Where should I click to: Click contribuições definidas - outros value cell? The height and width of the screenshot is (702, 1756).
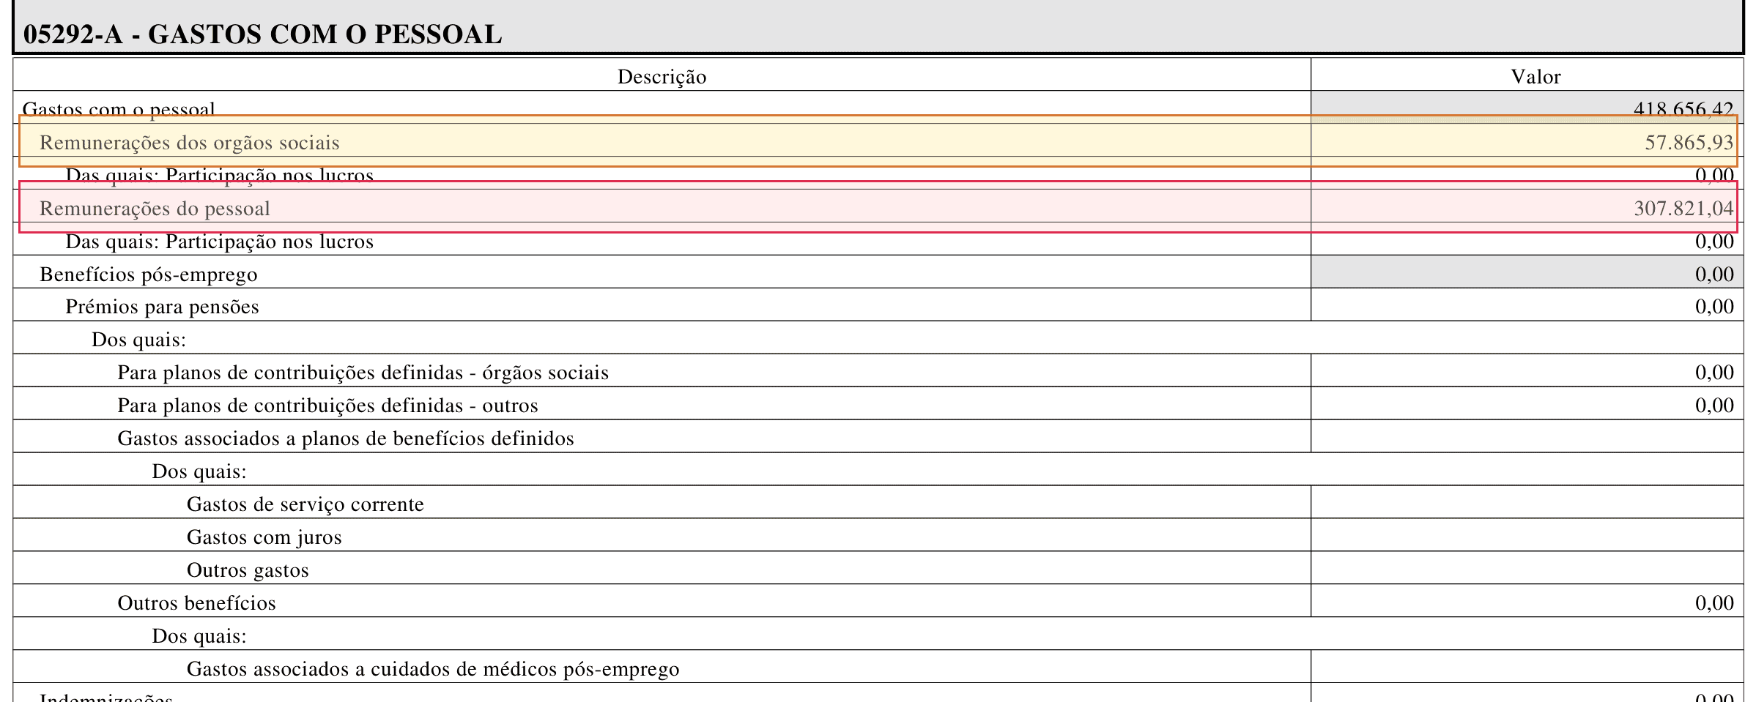[x=1527, y=403]
